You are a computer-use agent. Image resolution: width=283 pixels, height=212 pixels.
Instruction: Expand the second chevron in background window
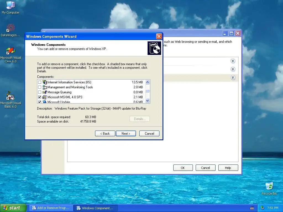[x=233, y=69]
